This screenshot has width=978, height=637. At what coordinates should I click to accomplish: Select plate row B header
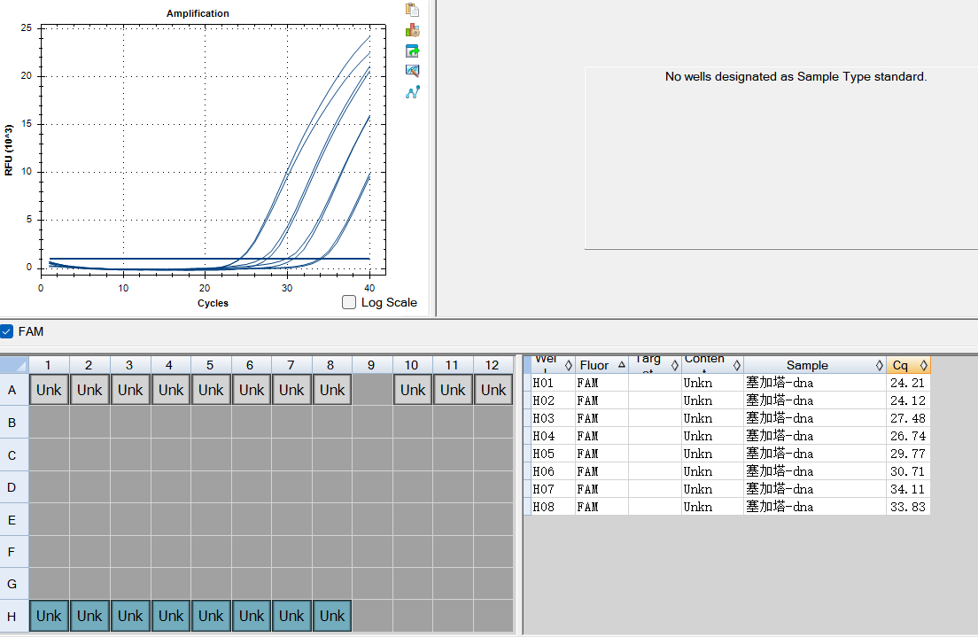pyautogui.click(x=12, y=423)
